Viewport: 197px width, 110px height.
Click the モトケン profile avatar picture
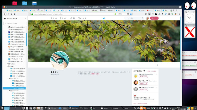click(60, 61)
